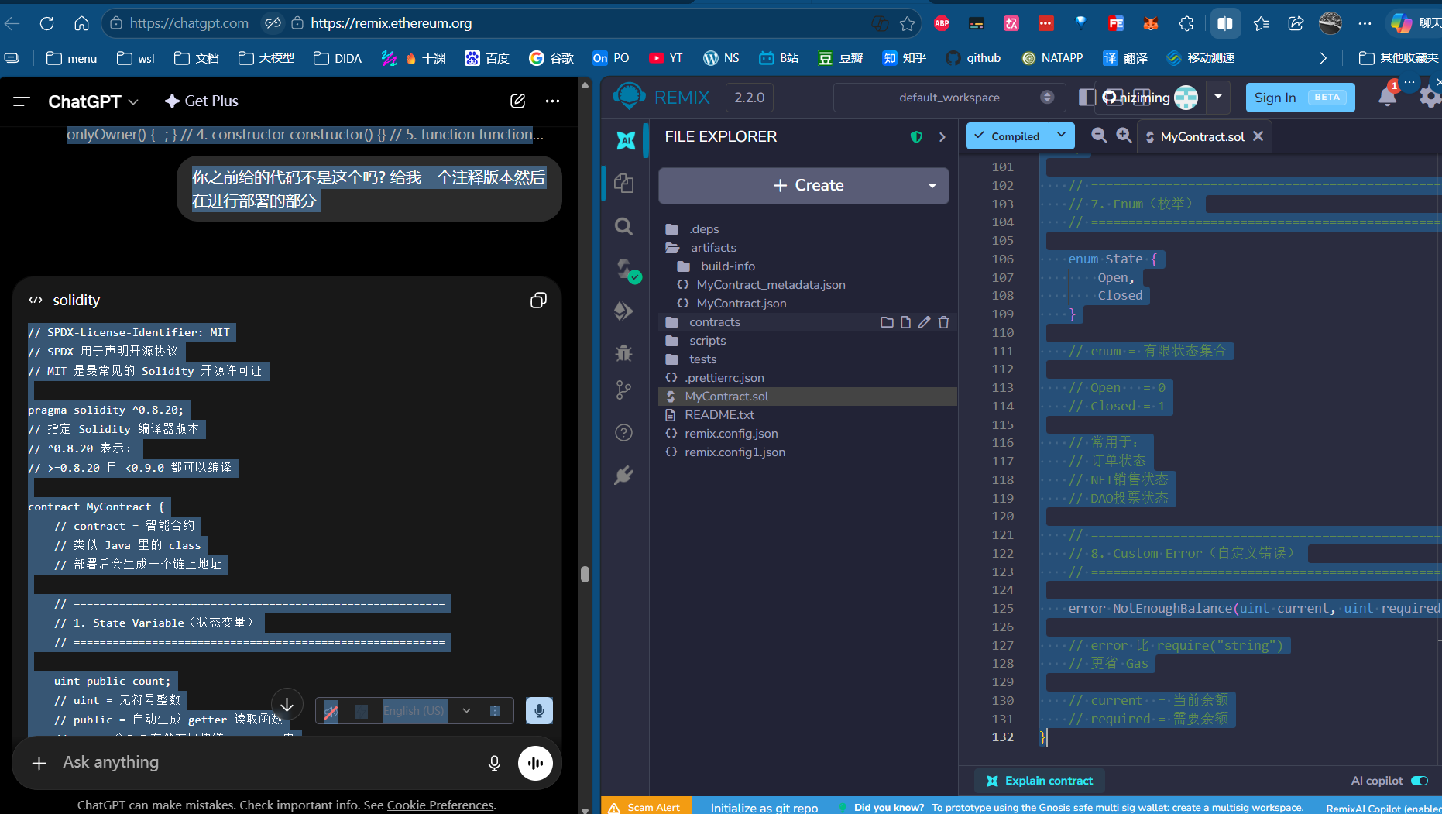1442x814 pixels.
Task: Click Get Plus in ChatGPT
Action: coord(201,101)
